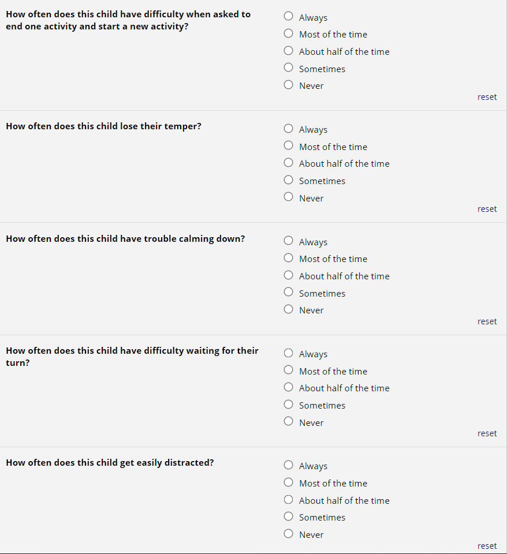Reset the easily distracted question answer
Image resolution: width=507 pixels, height=554 pixels.
pos(487,546)
